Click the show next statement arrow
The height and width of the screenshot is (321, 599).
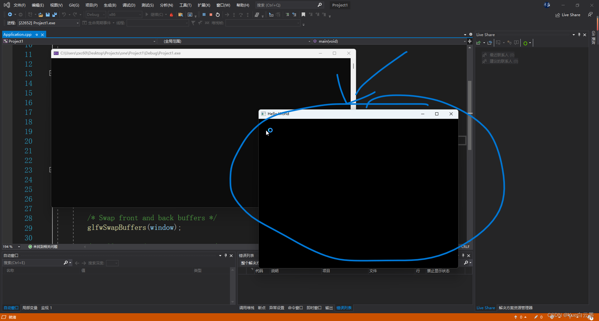click(227, 15)
